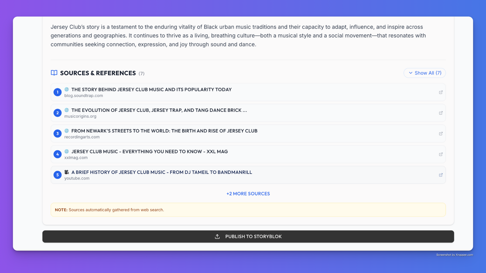Viewport: 486px width, 273px height.
Task: Click external link icon for xxlmag.com source
Action: click(441, 154)
